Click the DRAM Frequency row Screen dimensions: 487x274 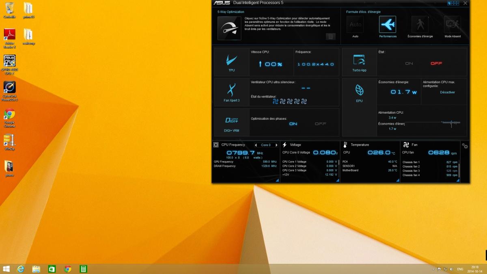click(245, 166)
